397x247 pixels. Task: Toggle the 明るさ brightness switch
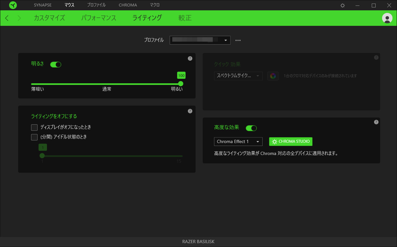point(56,65)
